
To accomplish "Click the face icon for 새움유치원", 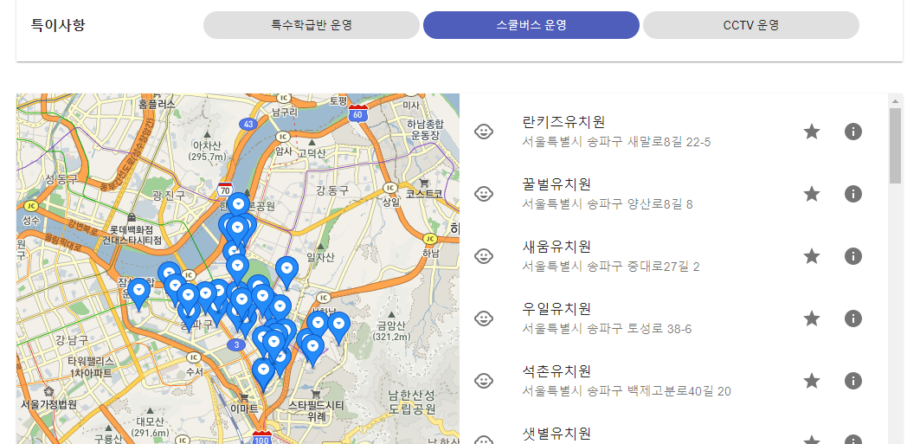I will (484, 255).
